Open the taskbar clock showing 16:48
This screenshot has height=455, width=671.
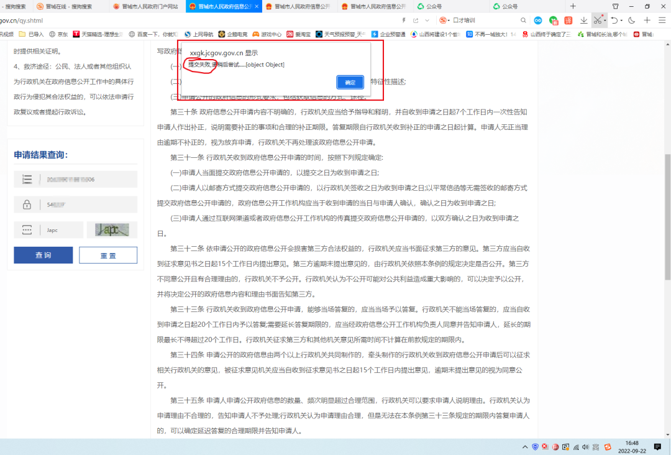coord(632,447)
